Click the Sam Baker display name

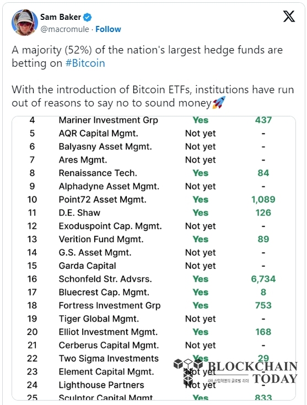tap(61, 17)
